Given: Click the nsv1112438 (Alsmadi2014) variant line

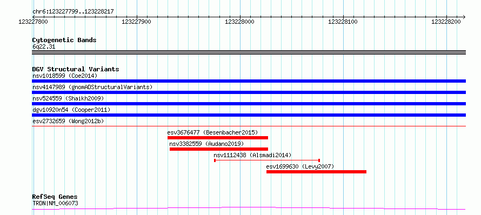Looking at the screenshot, I should tap(267, 160).
